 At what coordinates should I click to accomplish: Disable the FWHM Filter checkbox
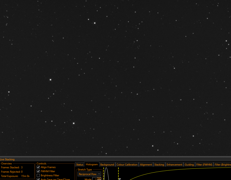click(x=38, y=171)
